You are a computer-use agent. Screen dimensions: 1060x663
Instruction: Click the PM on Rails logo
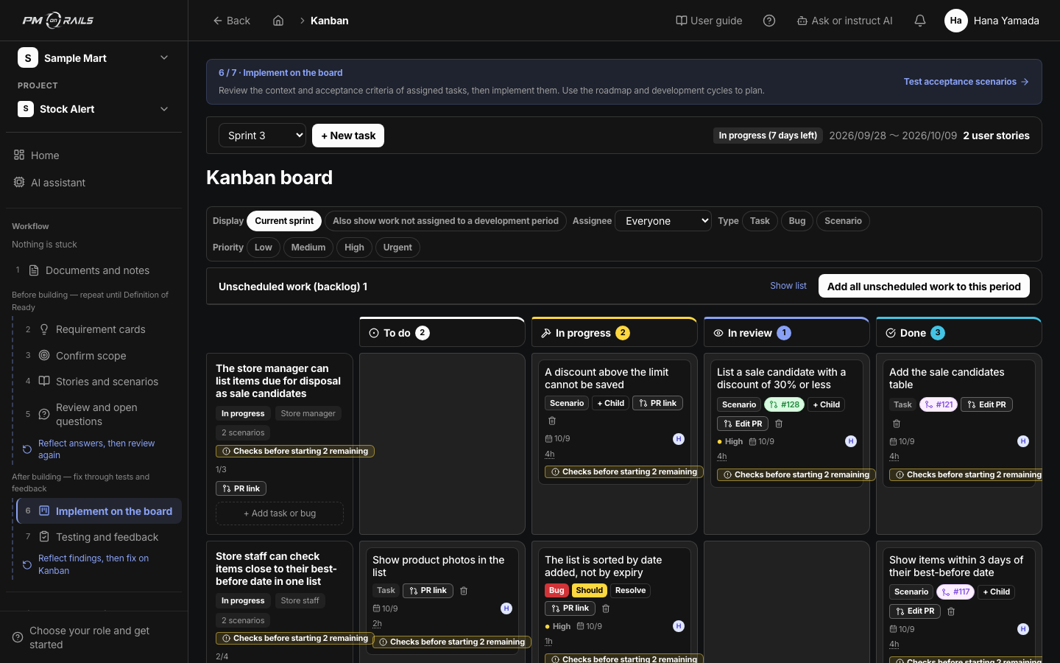point(58,21)
